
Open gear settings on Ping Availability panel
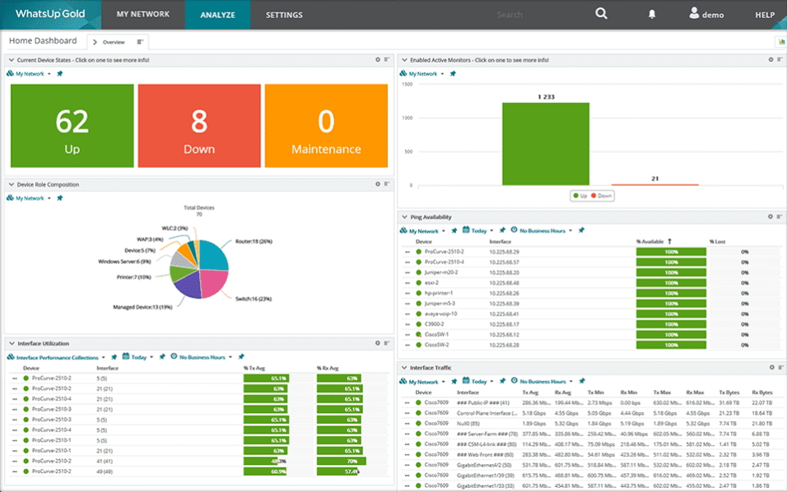click(x=771, y=216)
